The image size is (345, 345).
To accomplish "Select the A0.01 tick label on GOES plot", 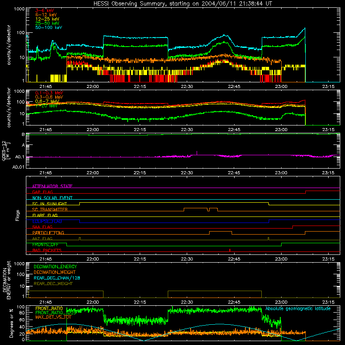I will (x=19, y=167).
